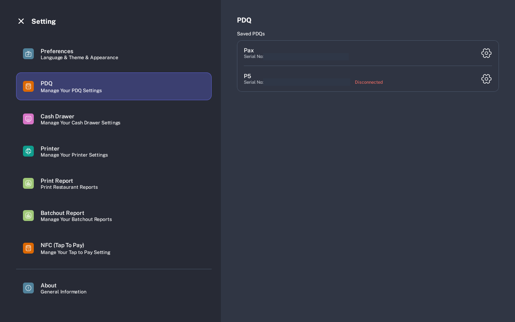Open About general information
Viewport: 515px width, 322px height.
click(114, 288)
